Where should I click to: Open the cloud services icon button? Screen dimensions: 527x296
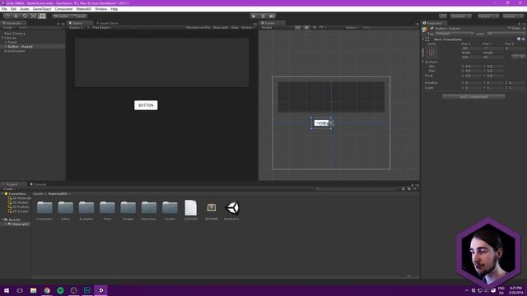coord(443,16)
